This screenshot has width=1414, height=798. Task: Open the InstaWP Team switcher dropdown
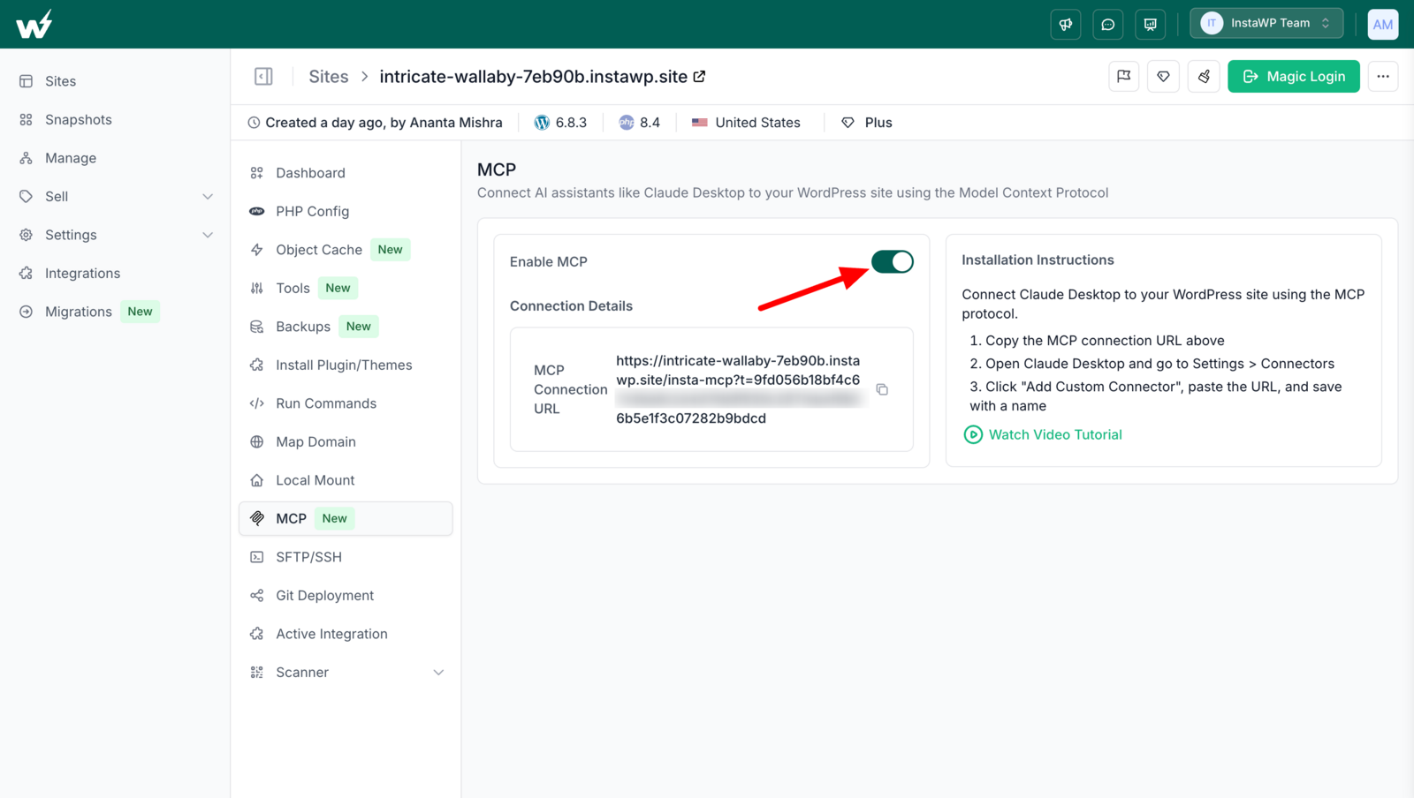pos(1266,24)
